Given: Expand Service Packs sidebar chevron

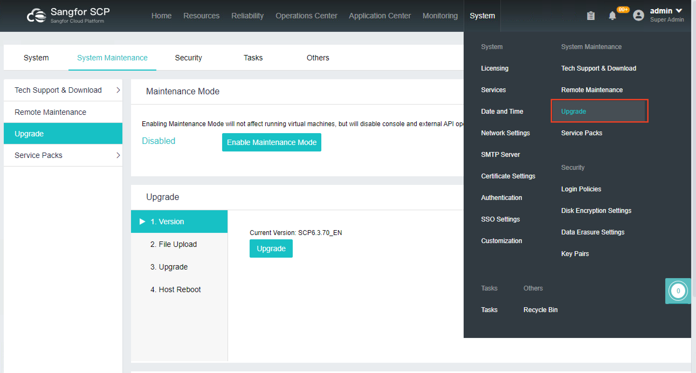Looking at the screenshot, I should 118,155.
